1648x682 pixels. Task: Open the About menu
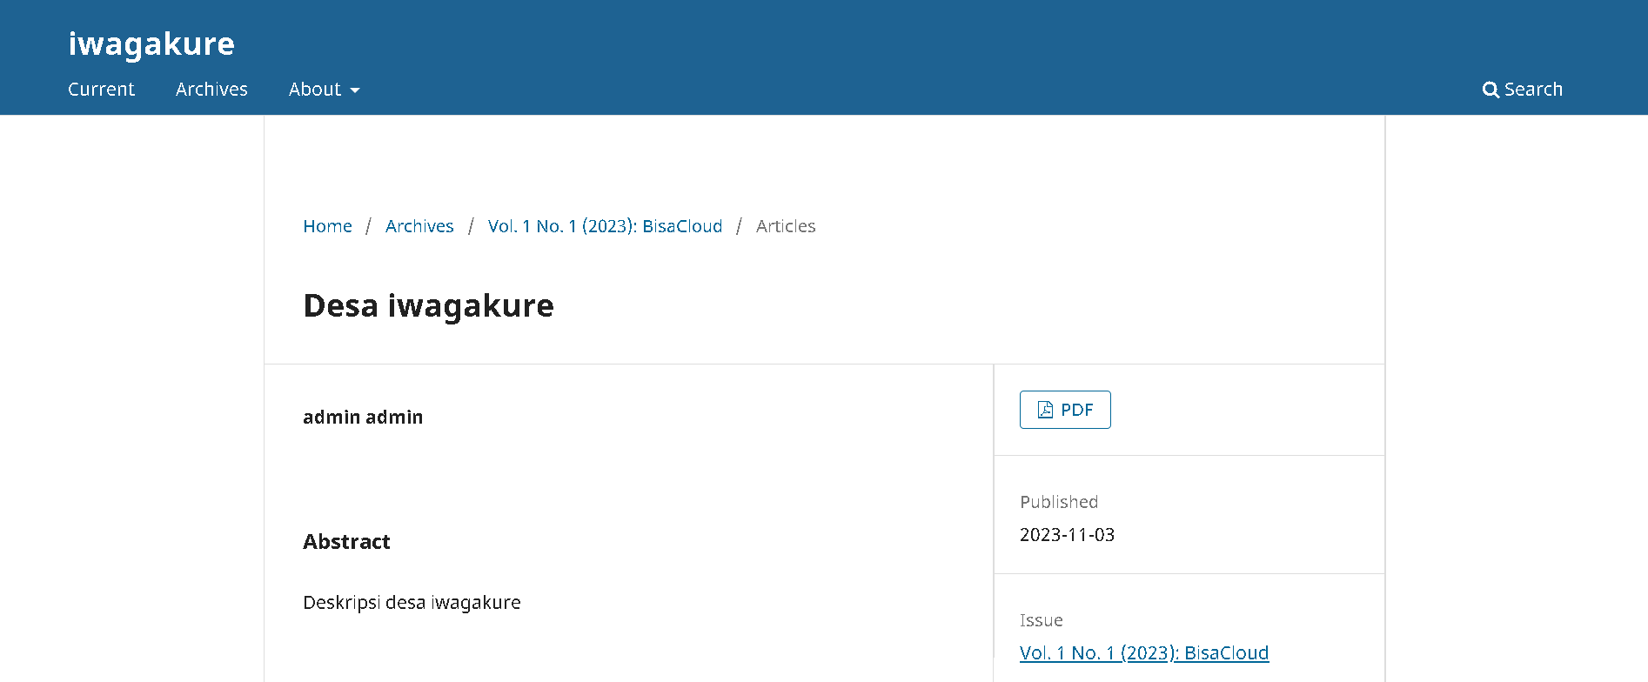point(315,90)
